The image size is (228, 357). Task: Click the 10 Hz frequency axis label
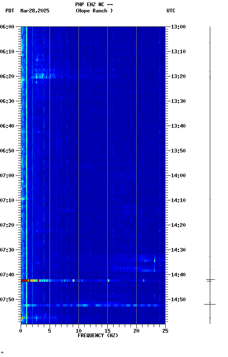coord(78,331)
